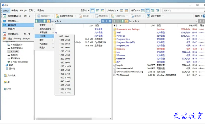Select the FTP node in the tree
This screenshot has height=124, width=205.
7,89
